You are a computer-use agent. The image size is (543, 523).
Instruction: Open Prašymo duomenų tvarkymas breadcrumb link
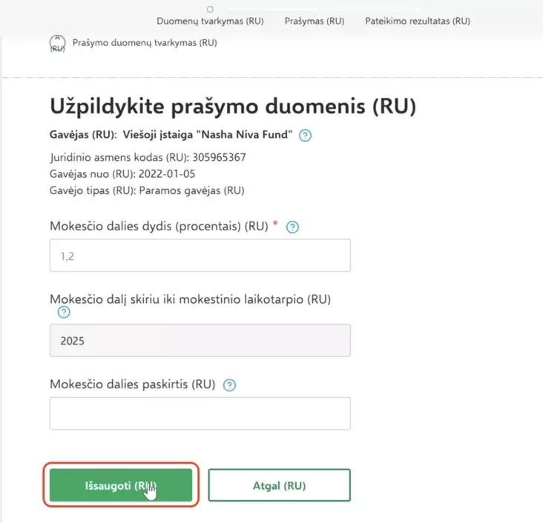(145, 42)
